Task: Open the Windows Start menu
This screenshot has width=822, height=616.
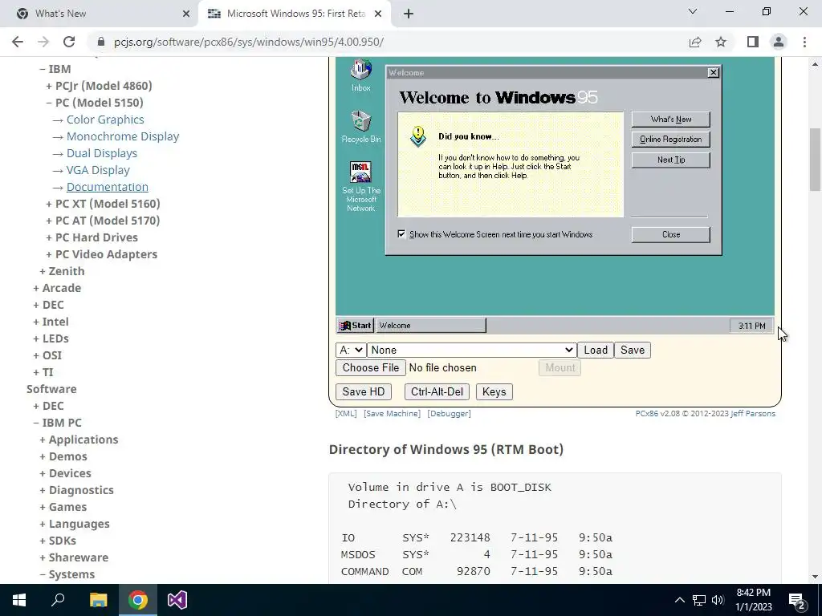Action: coord(19,600)
